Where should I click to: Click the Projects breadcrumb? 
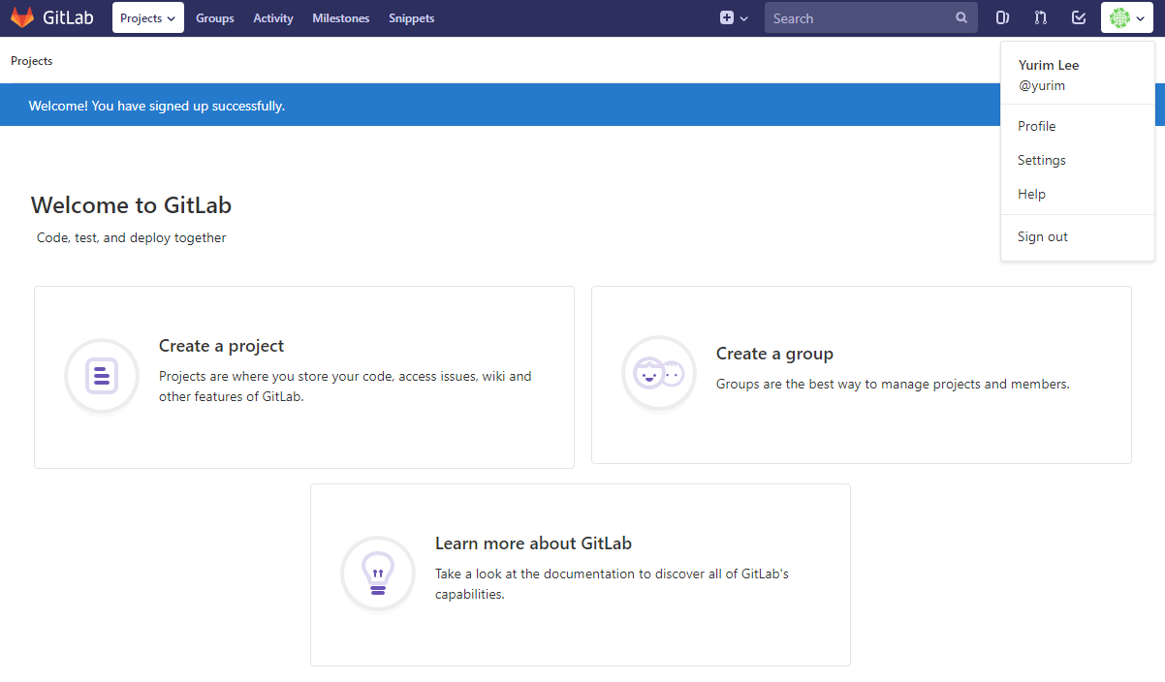click(x=32, y=61)
